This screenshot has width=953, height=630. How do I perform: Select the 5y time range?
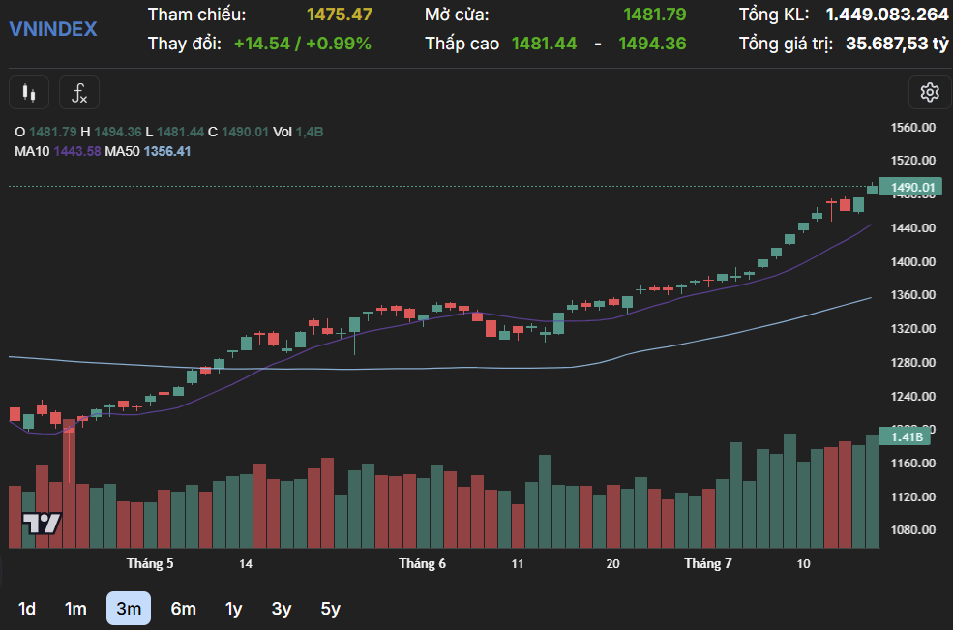pyautogui.click(x=331, y=609)
